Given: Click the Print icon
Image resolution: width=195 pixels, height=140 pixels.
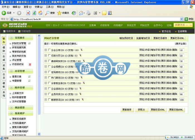Looking at the screenshot, I should [89, 13].
